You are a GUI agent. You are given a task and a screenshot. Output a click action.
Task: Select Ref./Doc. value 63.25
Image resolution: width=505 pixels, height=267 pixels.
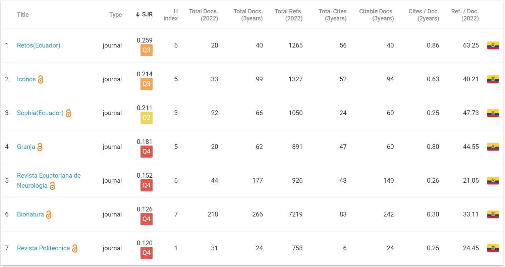(x=471, y=46)
